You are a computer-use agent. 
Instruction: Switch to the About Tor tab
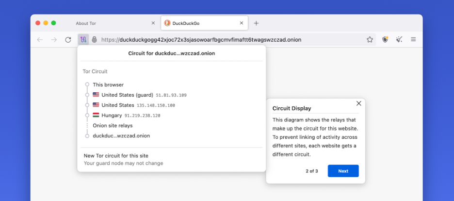click(x=97, y=23)
